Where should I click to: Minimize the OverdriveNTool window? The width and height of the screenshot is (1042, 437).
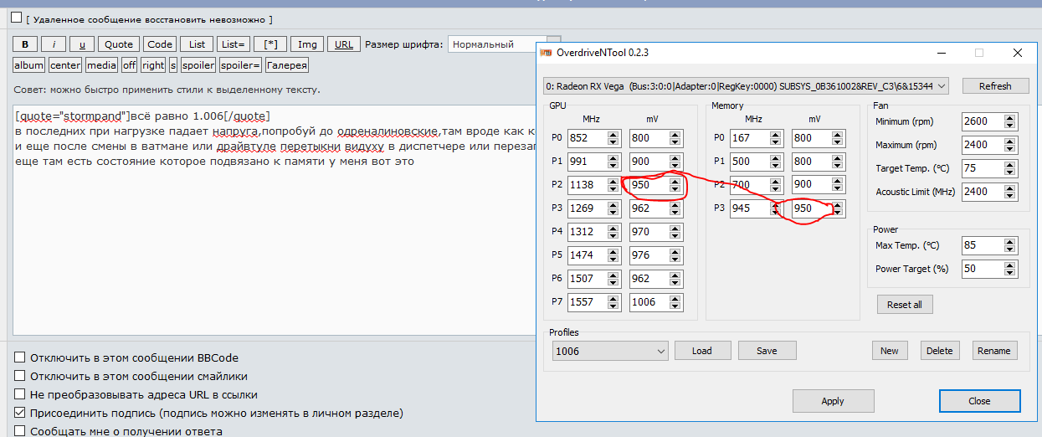(942, 53)
